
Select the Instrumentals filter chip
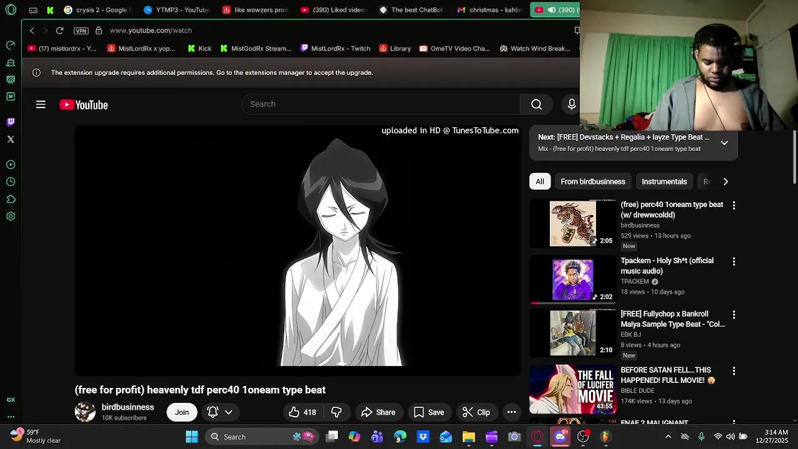pyautogui.click(x=664, y=181)
